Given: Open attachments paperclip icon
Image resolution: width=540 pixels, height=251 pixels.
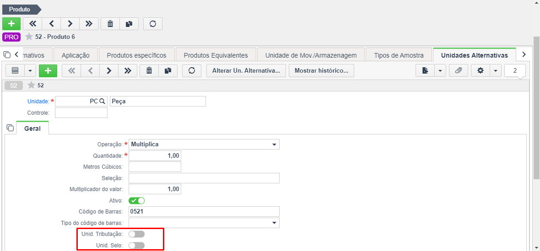Looking at the screenshot, I should (x=459, y=70).
